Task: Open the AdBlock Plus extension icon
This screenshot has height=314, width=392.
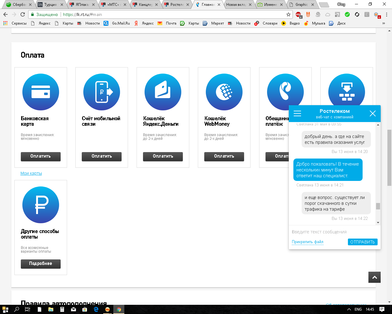Action: (x=299, y=14)
